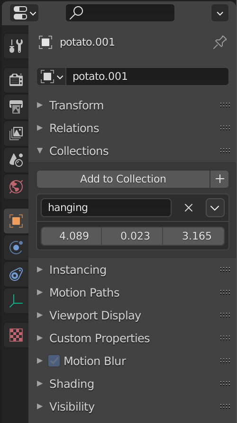Open the Physics properties tab
237x423 pixels.
pyautogui.click(x=16, y=247)
